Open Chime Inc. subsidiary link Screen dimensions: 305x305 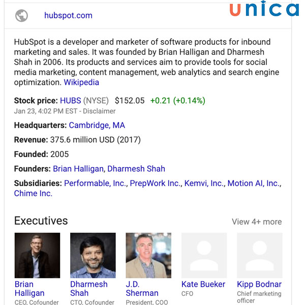(33, 194)
